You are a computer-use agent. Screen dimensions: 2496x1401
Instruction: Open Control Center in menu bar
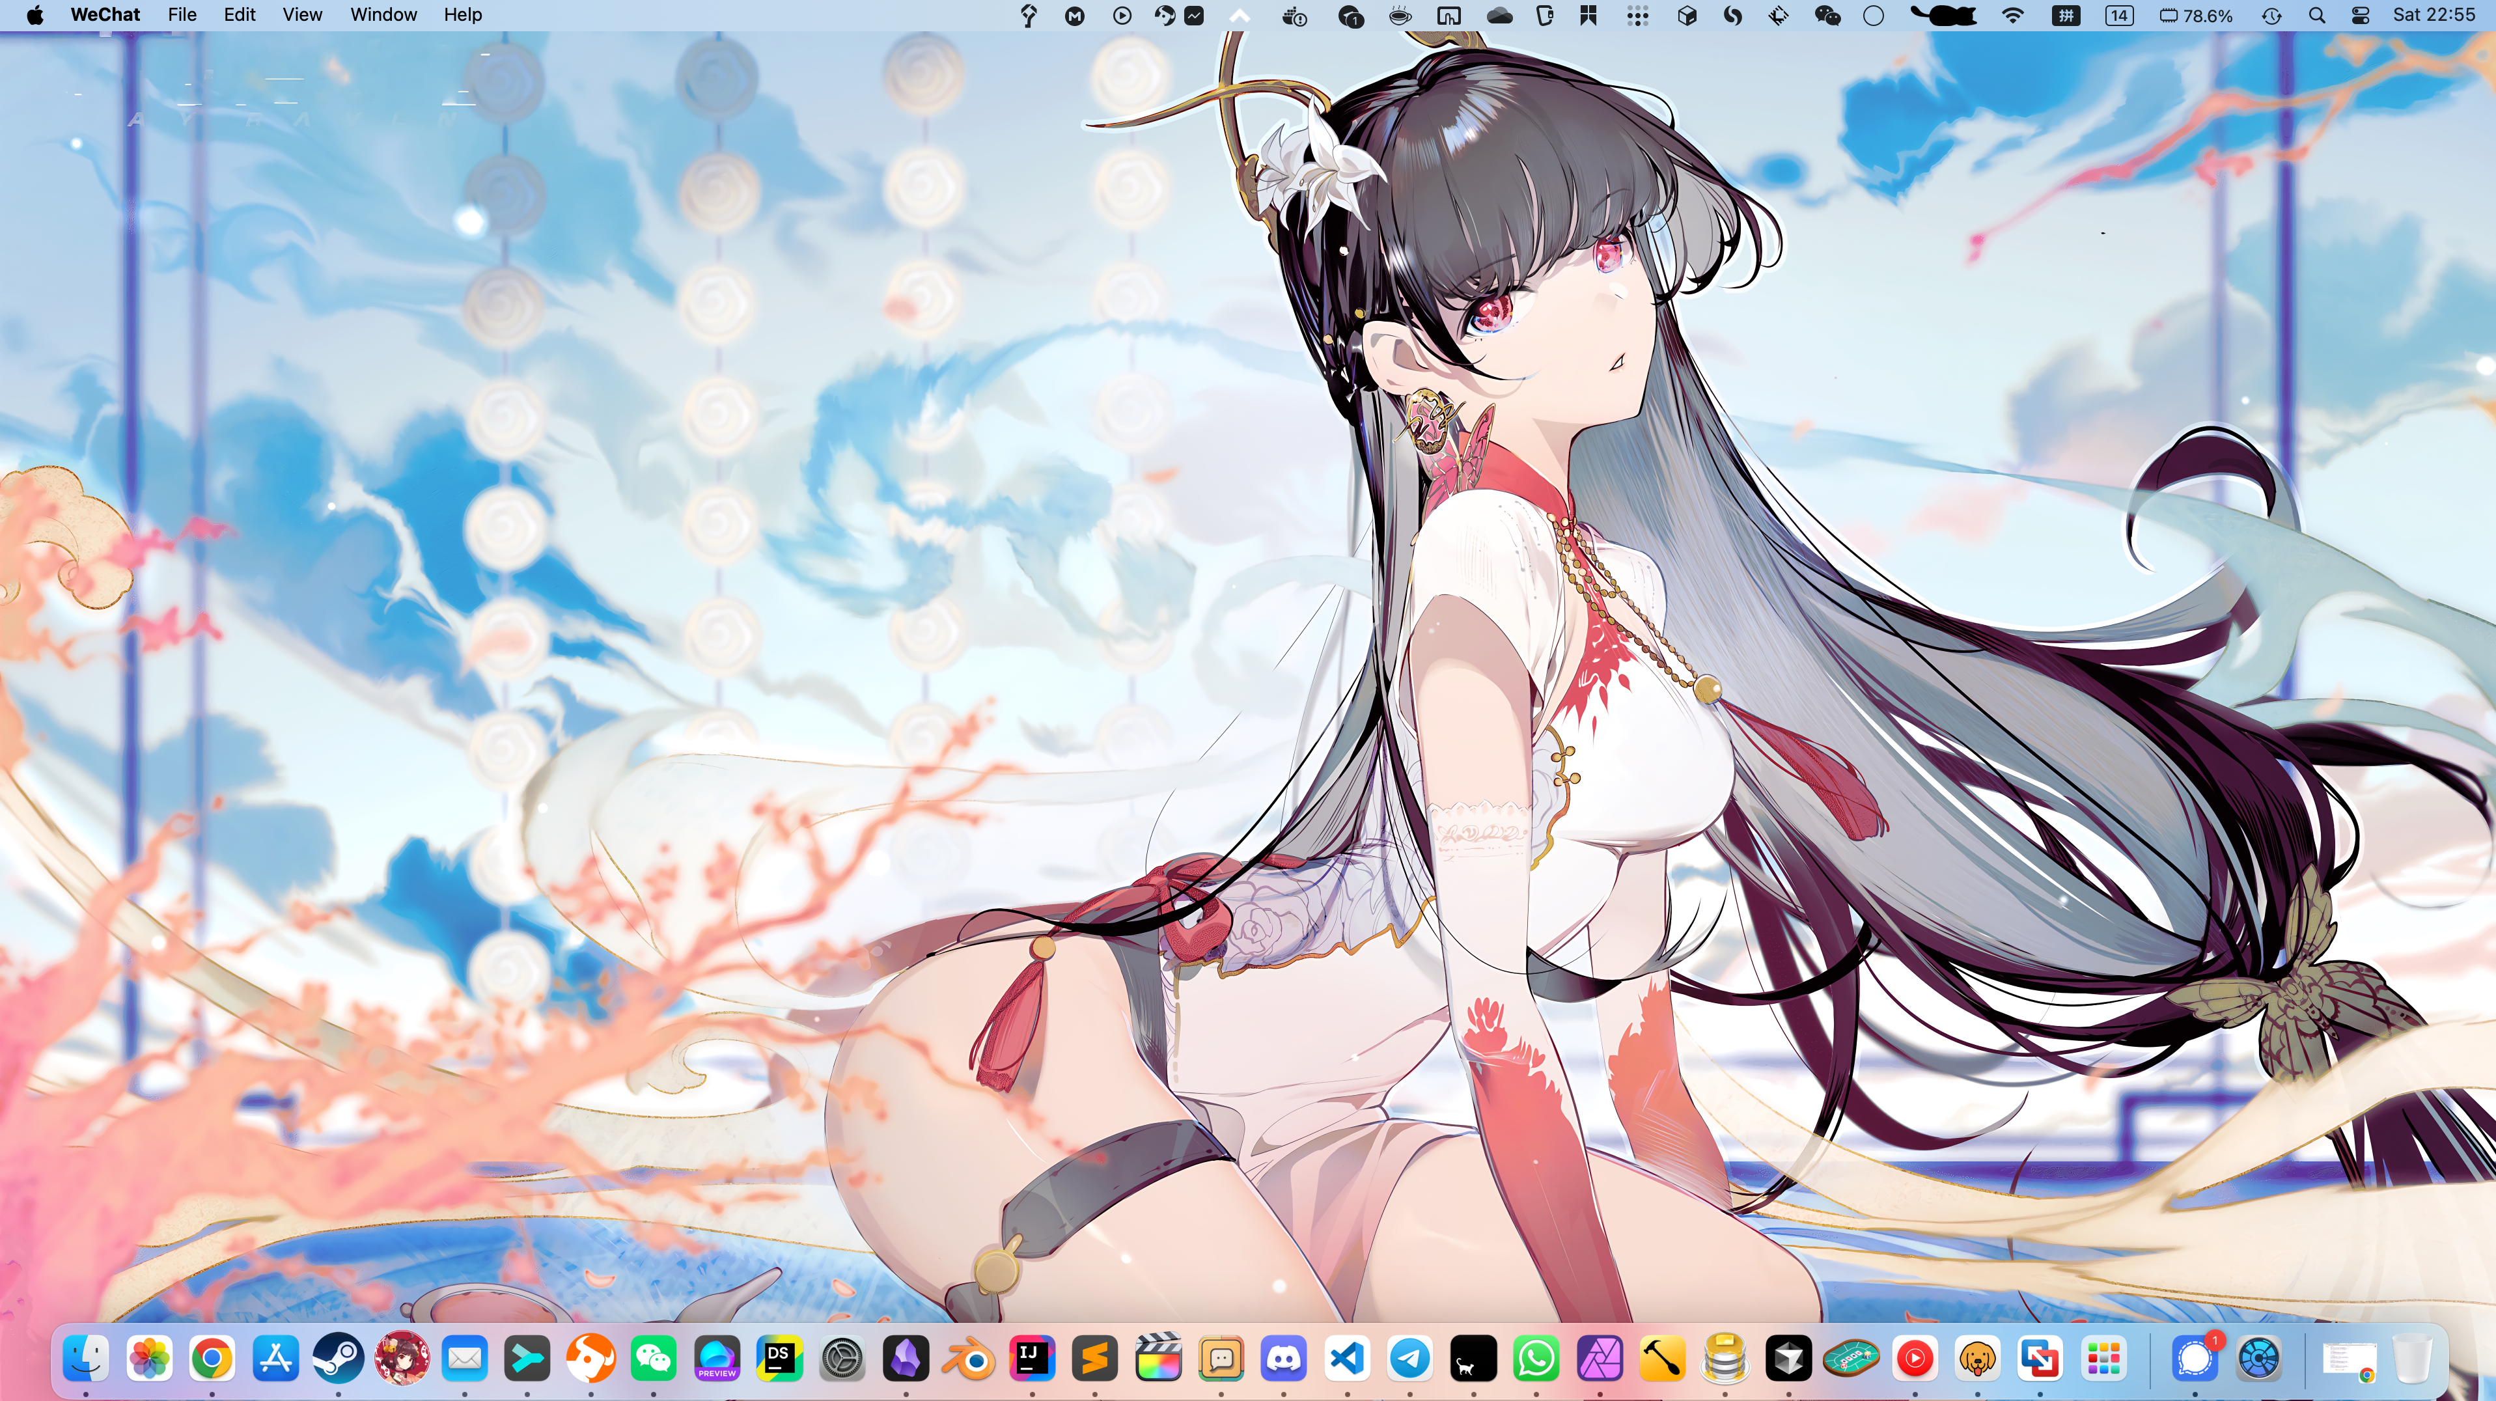click(2361, 16)
